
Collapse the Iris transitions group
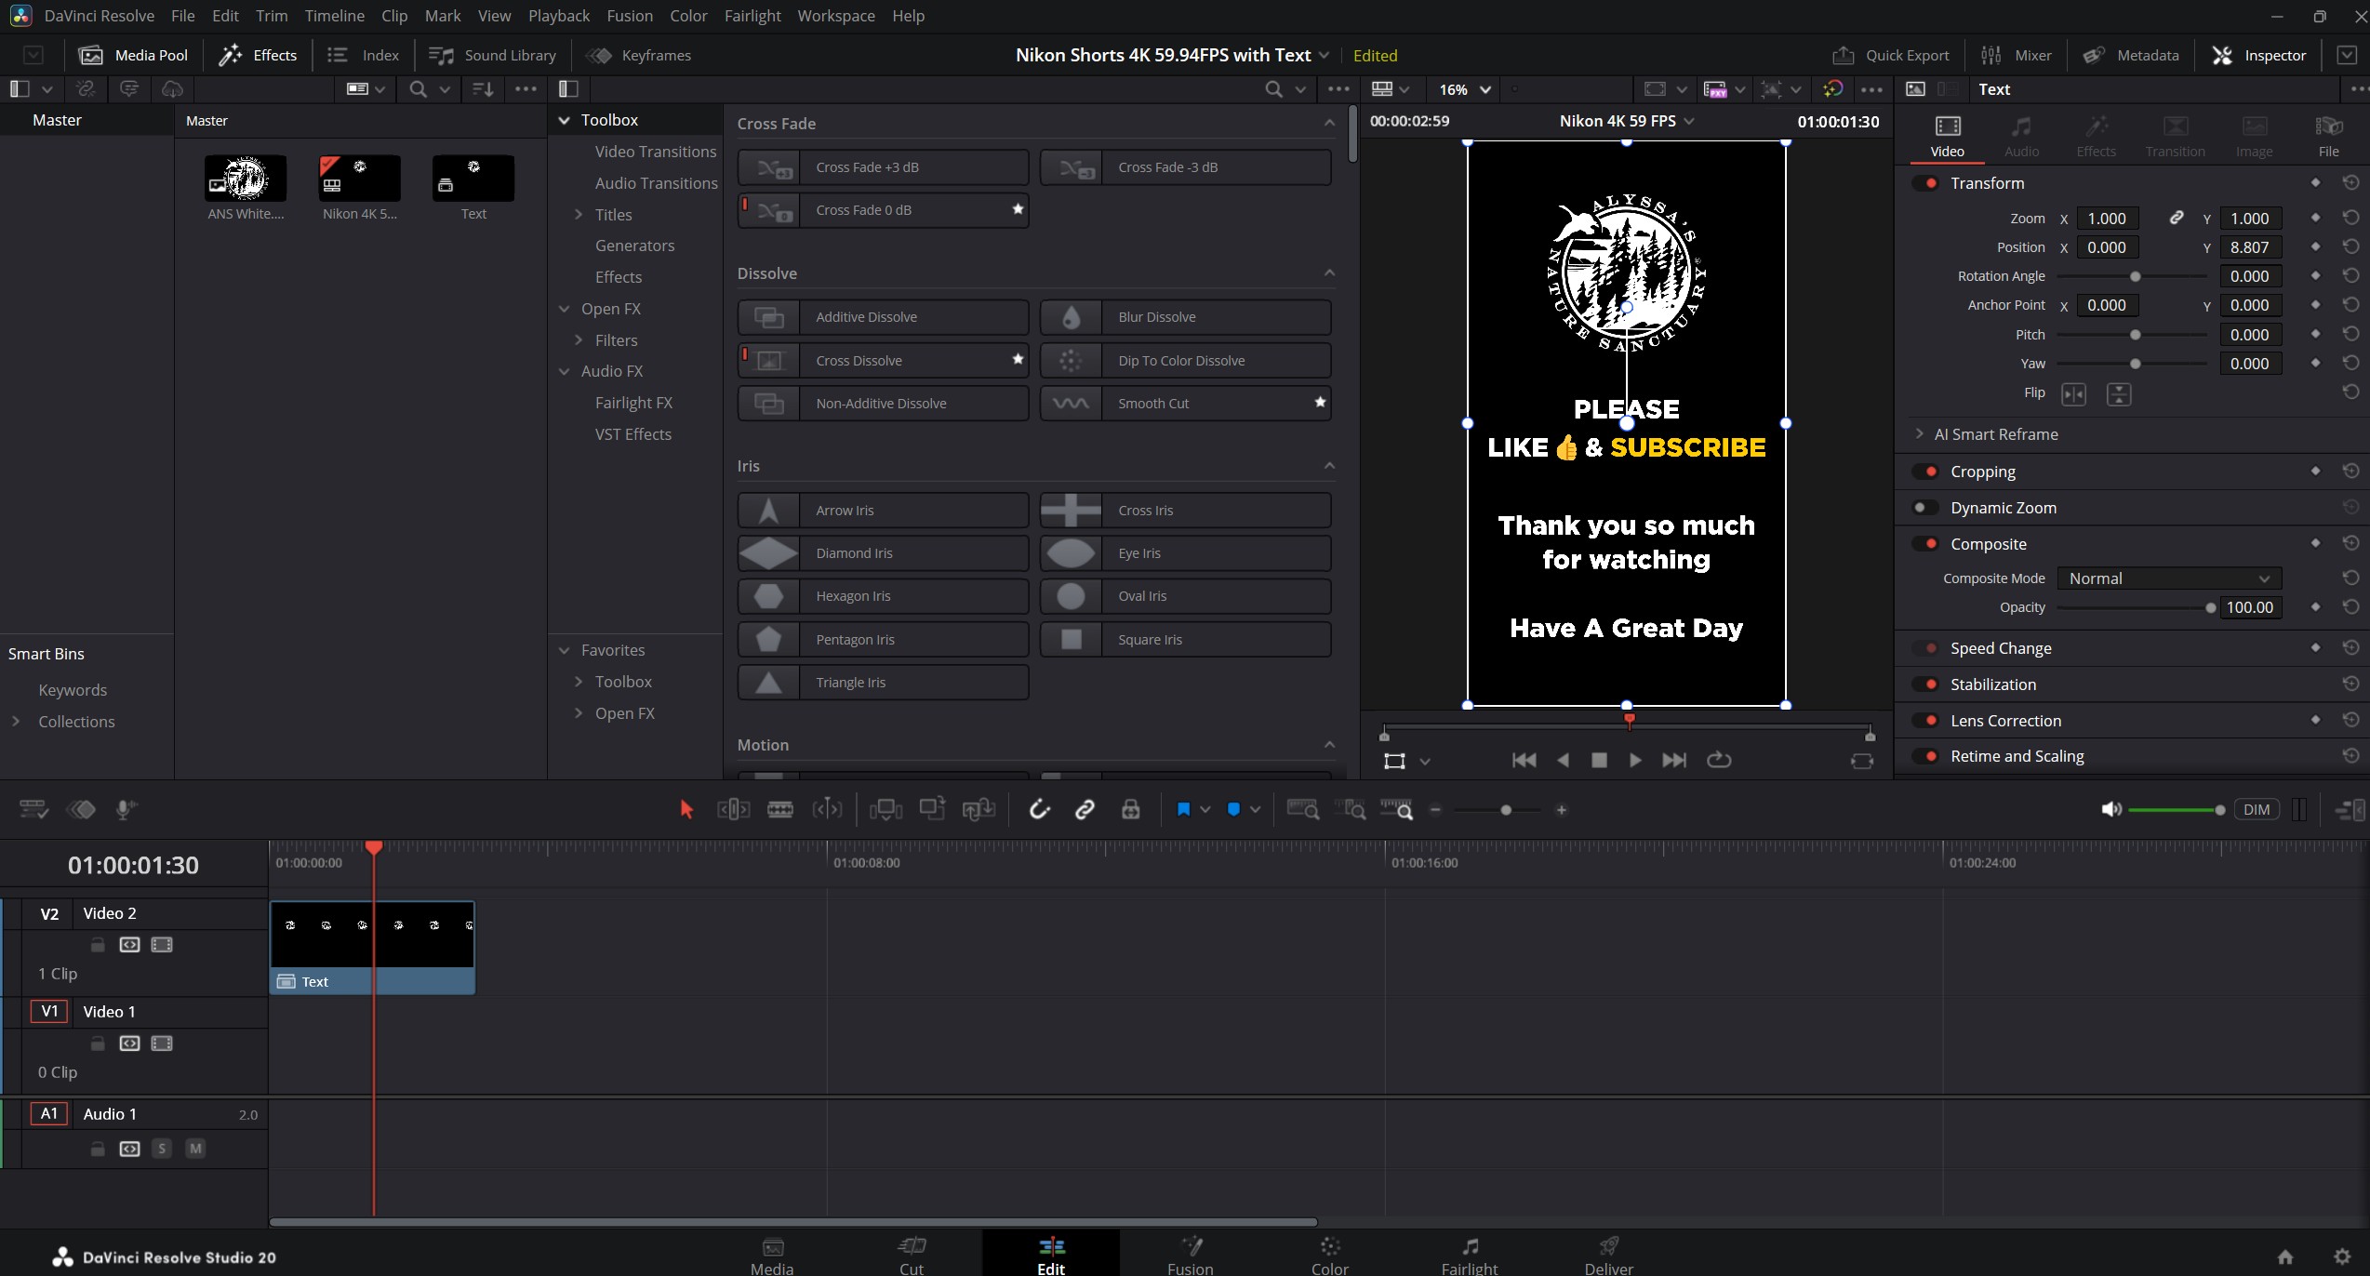(1329, 465)
